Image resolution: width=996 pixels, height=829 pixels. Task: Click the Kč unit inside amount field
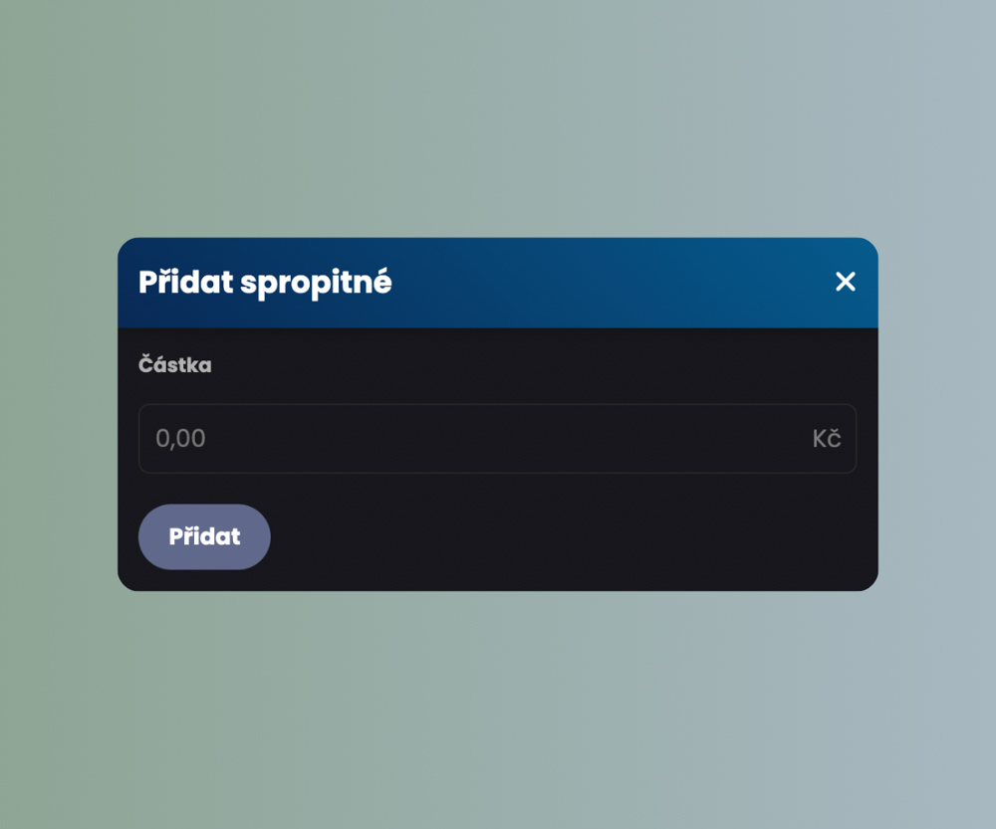coord(827,438)
